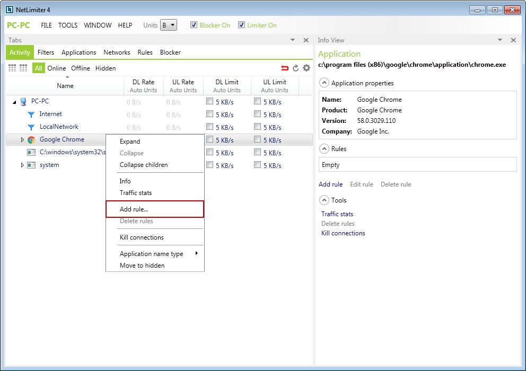The image size is (526, 371).
Task: Switch to the Networks tab
Action: coord(117,52)
